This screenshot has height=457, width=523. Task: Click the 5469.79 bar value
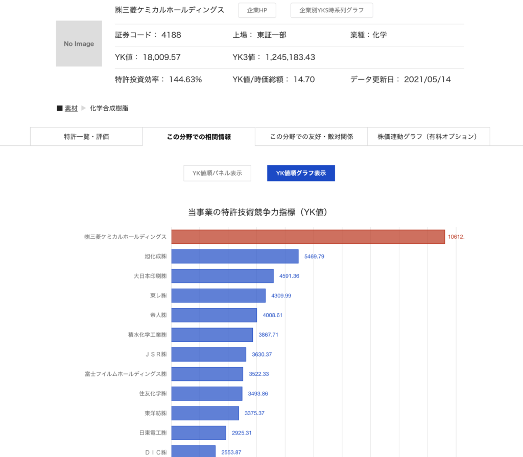[314, 257]
